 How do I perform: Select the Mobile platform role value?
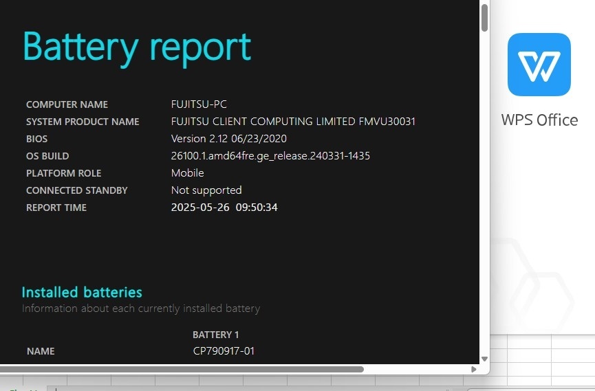click(x=188, y=173)
